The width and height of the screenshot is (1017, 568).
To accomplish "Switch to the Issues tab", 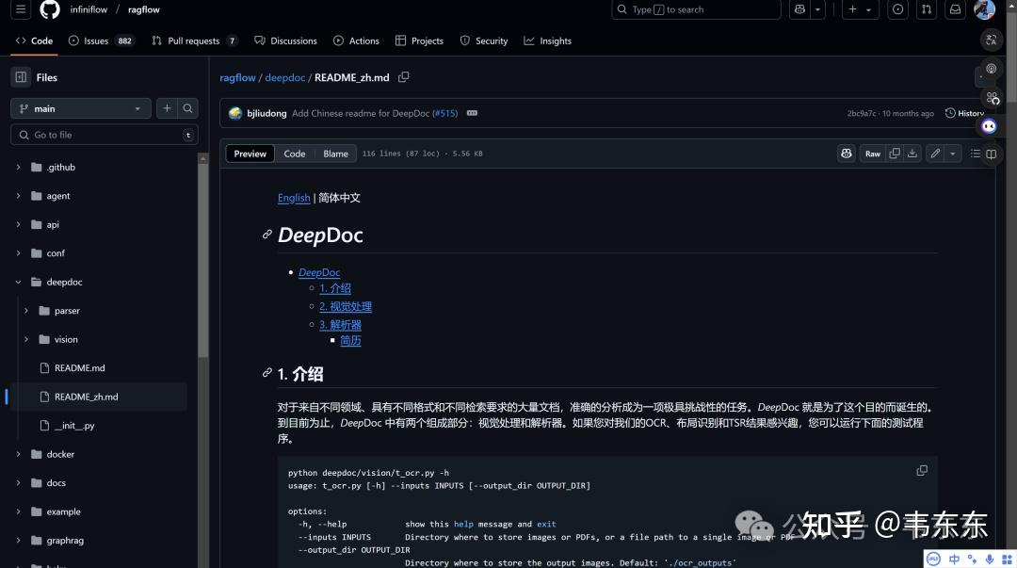I will (x=100, y=41).
